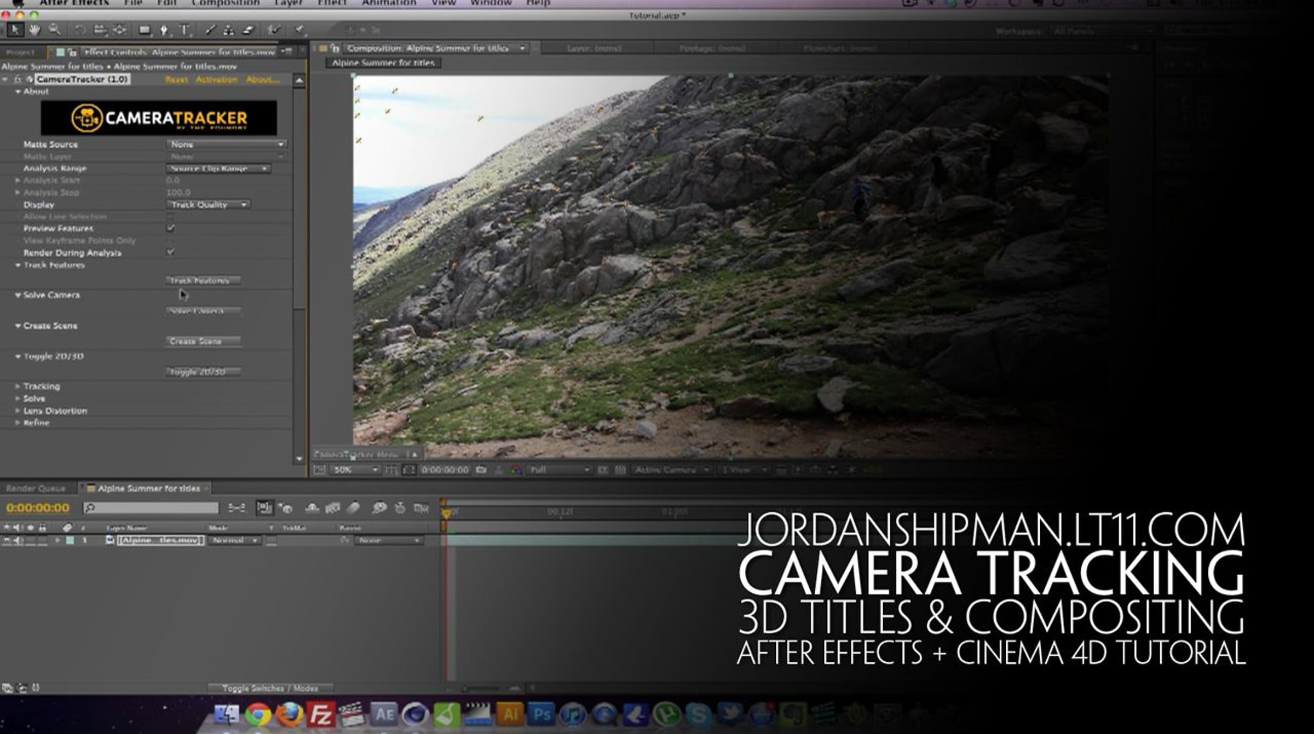This screenshot has height=734, width=1314.
Task: Toggle the Preview Features checkbox
Action: (x=170, y=228)
